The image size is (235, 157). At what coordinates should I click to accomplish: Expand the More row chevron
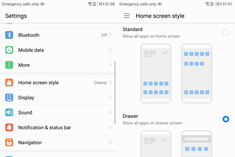(110, 65)
